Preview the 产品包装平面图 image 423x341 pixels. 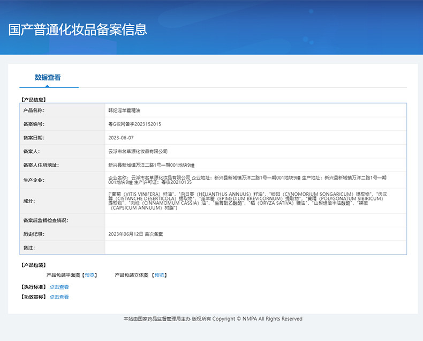pos(89,275)
